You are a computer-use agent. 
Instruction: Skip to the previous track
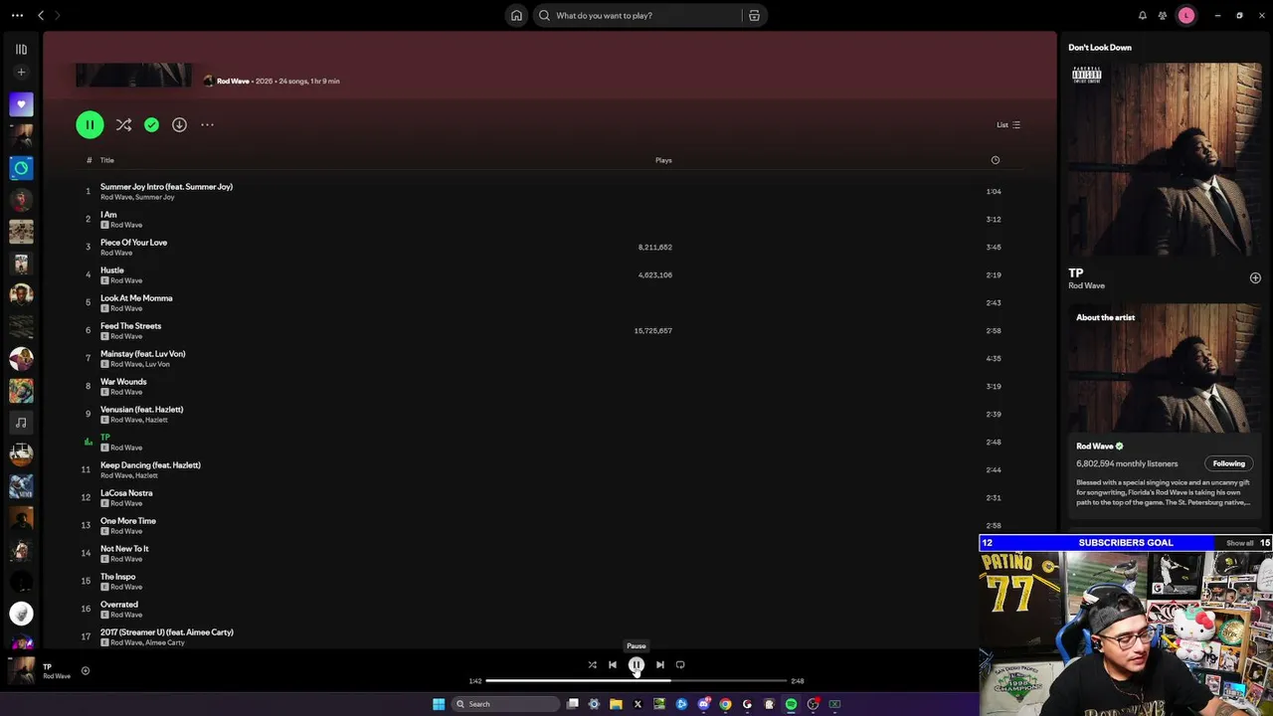pyautogui.click(x=613, y=664)
